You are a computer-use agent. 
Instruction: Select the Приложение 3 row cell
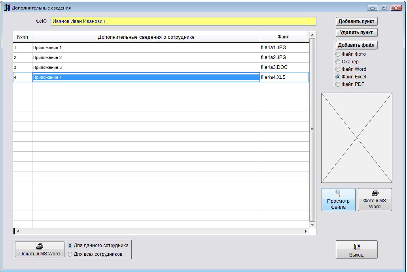click(x=146, y=68)
